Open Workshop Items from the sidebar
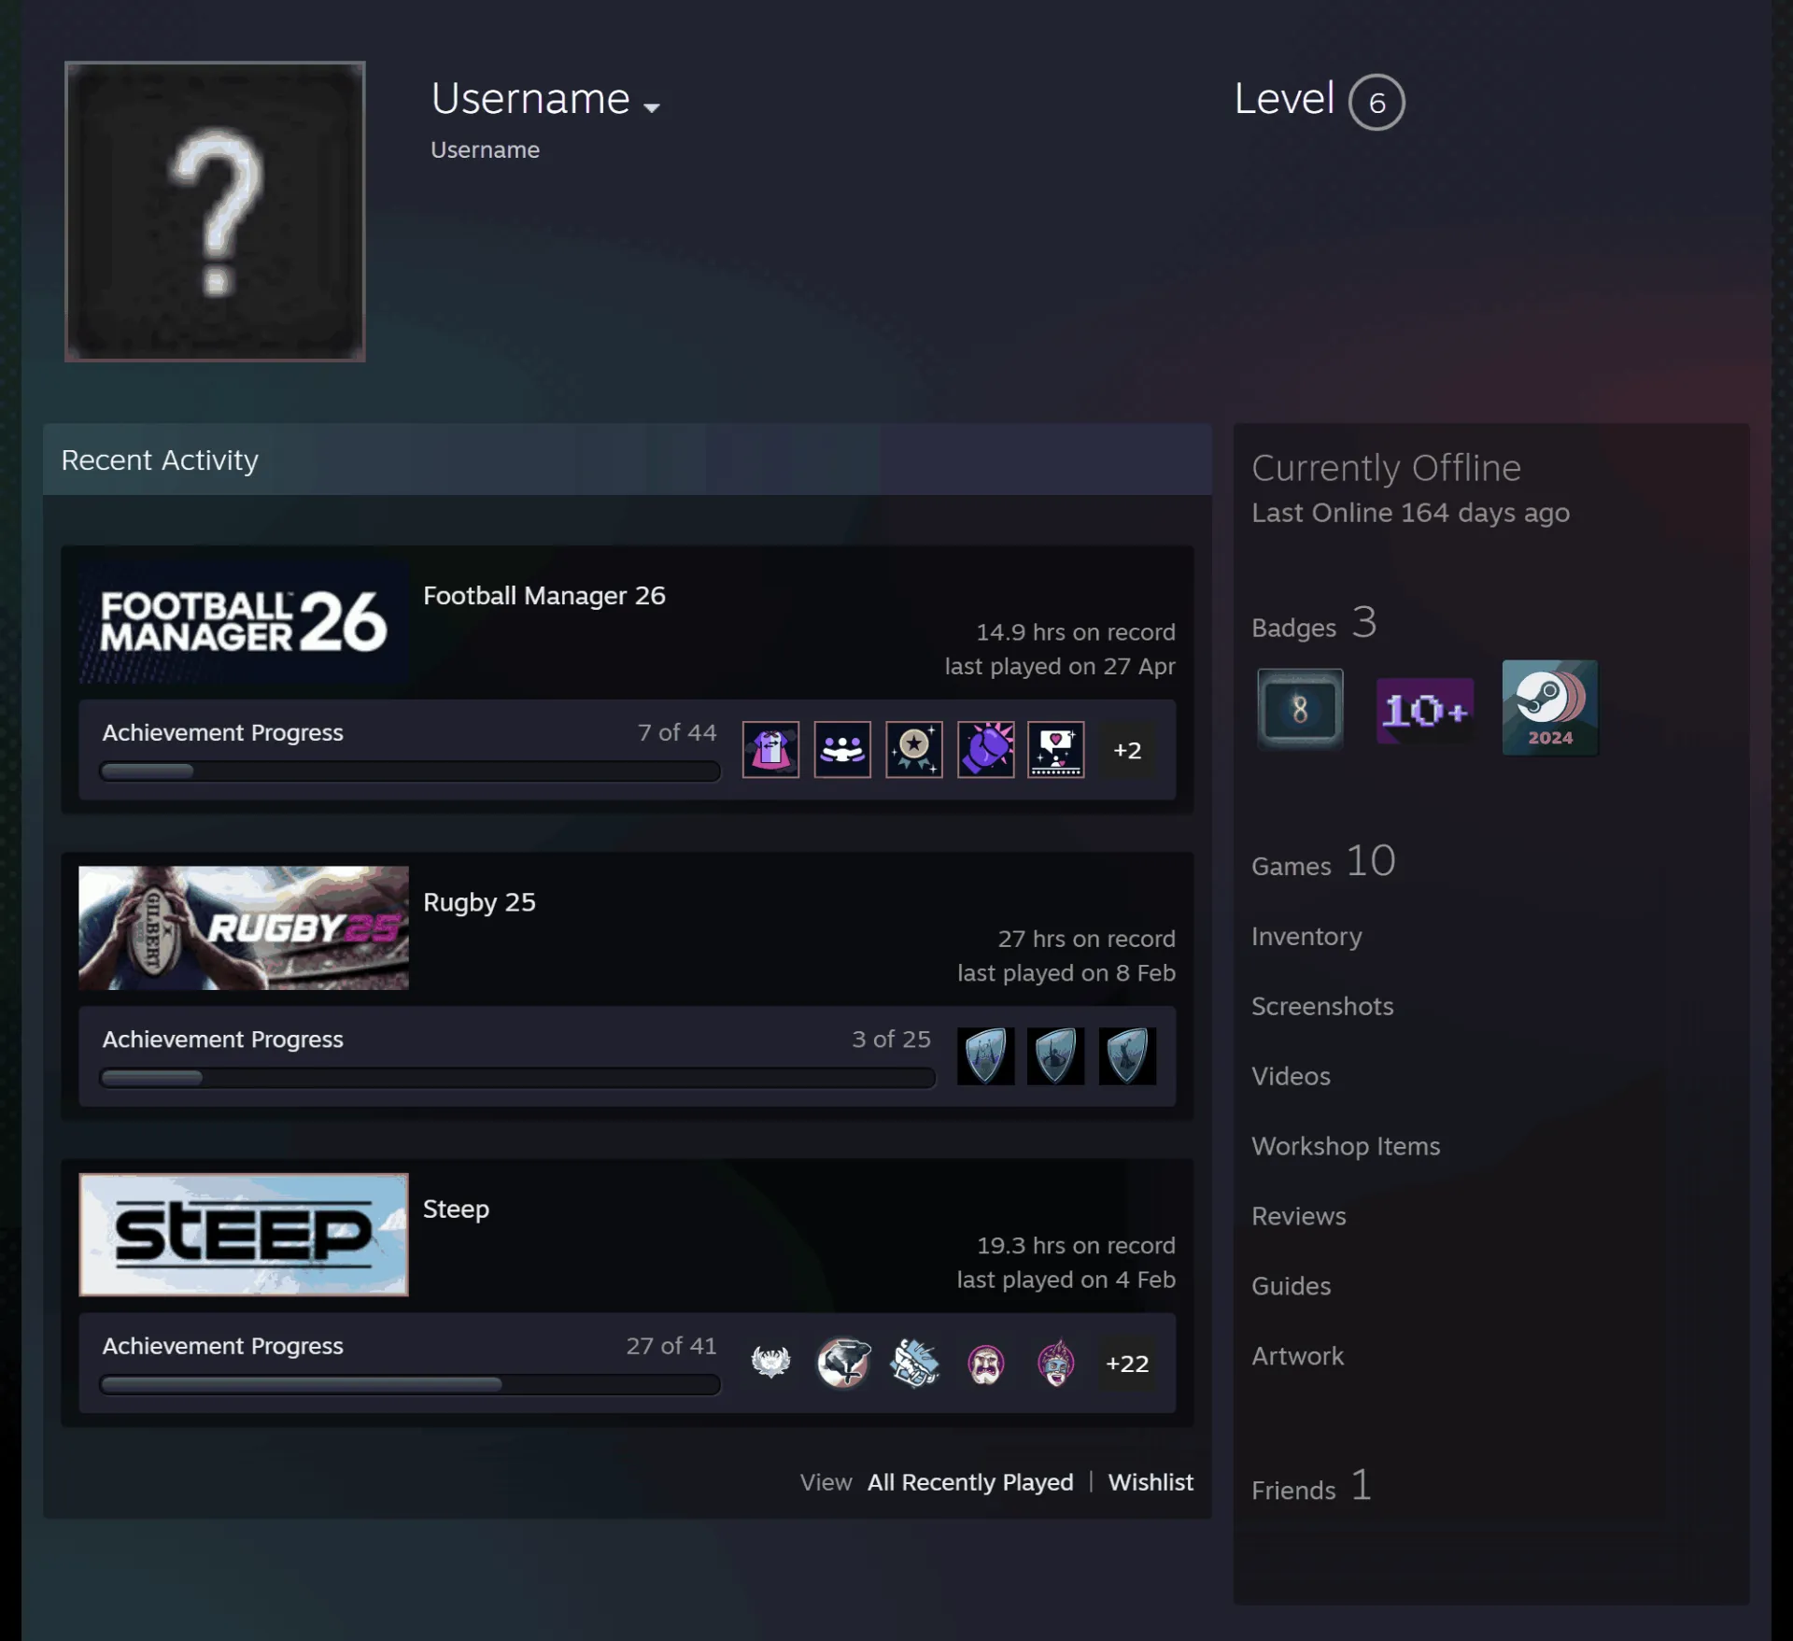This screenshot has height=1641, width=1793. (x=1346, y=1146)
